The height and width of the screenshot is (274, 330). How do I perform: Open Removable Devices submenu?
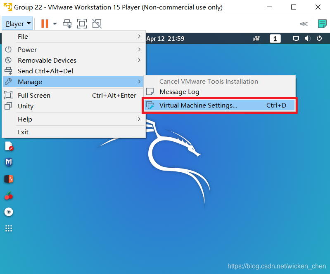pos(74,60)
